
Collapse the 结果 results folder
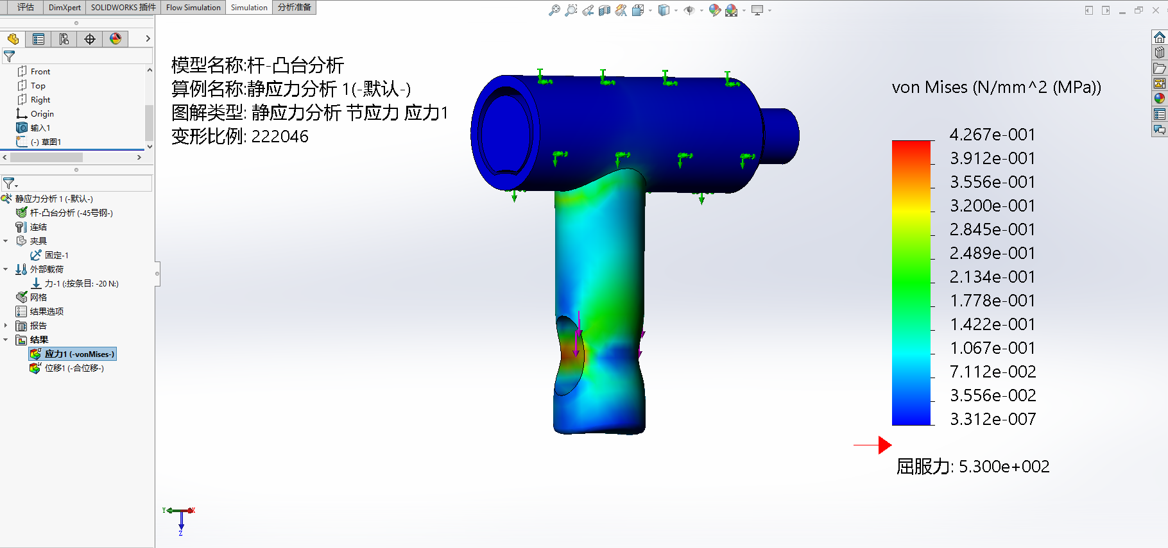click(6, 340)
